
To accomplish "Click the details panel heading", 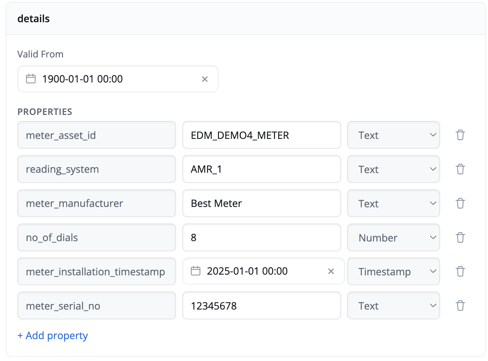I will tap(33, 19).
